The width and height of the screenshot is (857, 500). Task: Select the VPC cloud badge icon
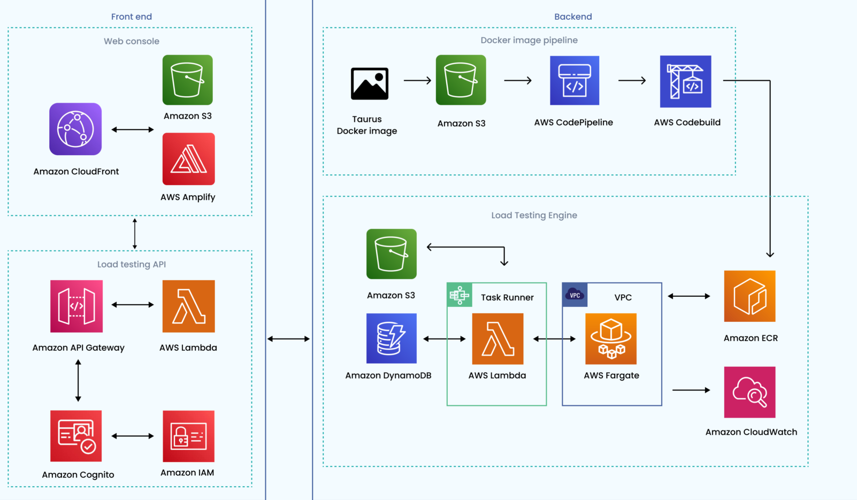(575, 295)
